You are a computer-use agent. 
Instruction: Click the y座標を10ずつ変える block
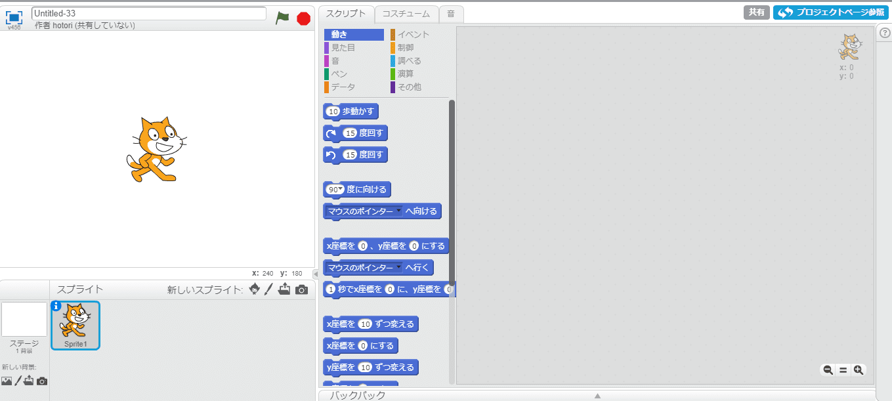(x=371, y=368)
